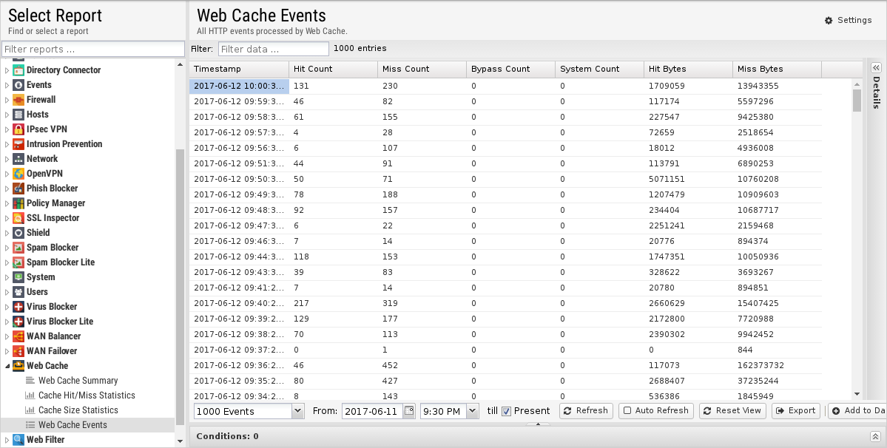Click the Web Filter magnifier icon
The image size is (887, 448).
(x=18, y=440)
